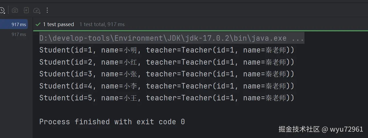Select the highlighted 917 ms test row
The height and width of the screenshot is (138, 368).
point(14,24)
